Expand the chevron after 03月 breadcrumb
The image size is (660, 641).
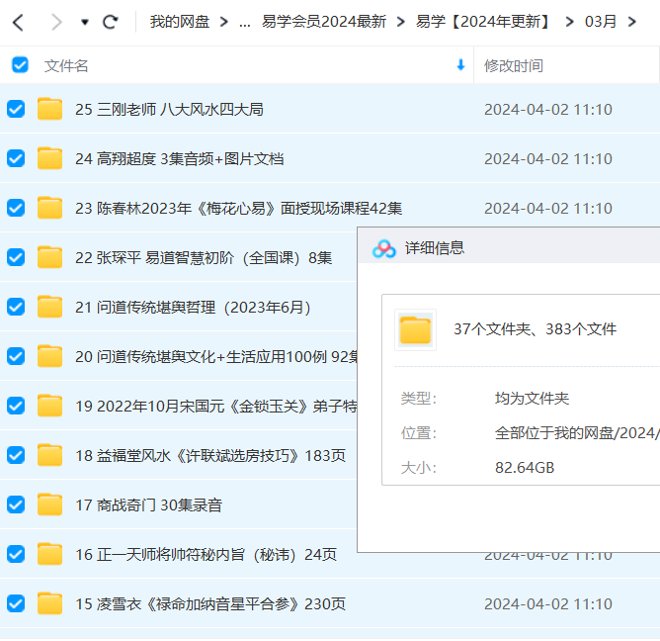[632, 21]
